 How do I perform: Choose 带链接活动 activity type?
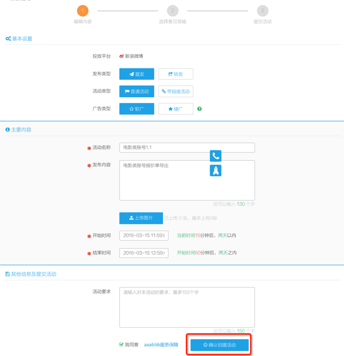(x=176, y=91)
